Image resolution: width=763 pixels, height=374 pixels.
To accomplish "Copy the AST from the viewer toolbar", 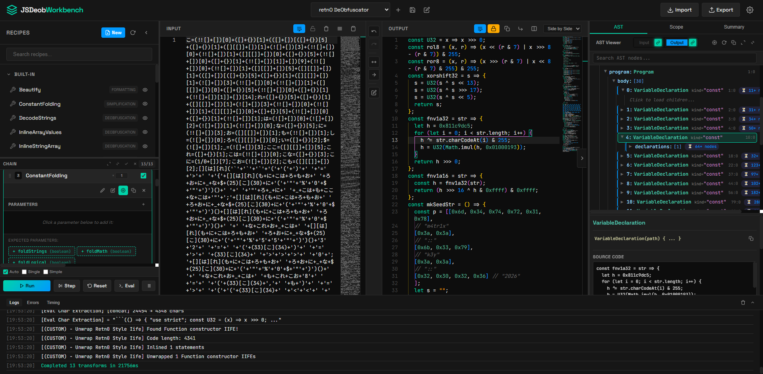I will pyautogui.click(x=734, y=43).
